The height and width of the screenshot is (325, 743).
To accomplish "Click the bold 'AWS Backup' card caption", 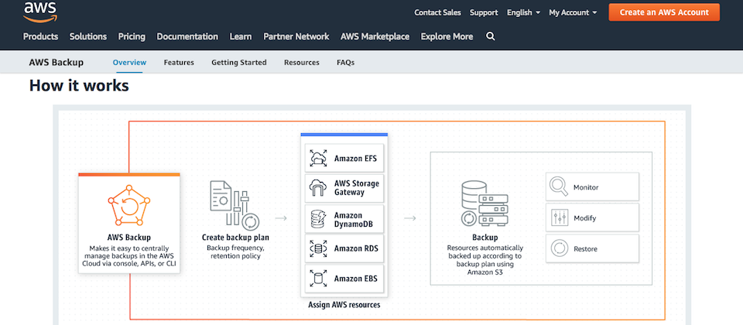I will click(129, 238).
